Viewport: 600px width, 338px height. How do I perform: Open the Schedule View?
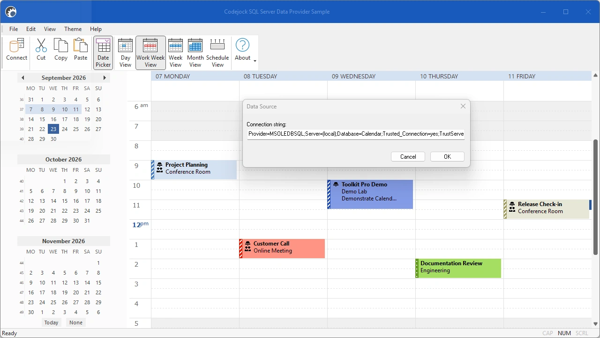217,53
